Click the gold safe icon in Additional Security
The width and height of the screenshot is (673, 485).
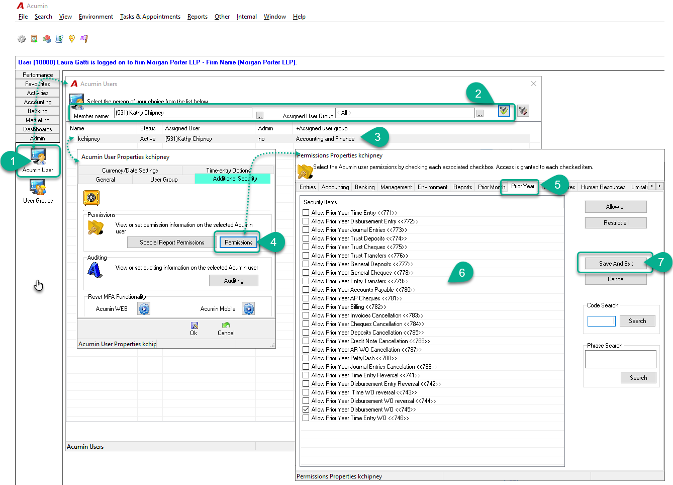coord(91,198)
